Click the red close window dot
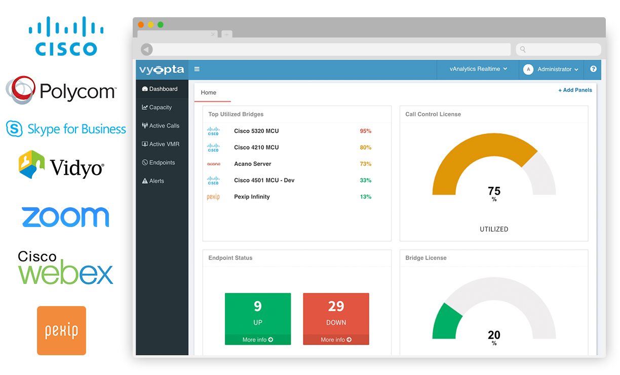620x375 pixels. tap(141, 24)
